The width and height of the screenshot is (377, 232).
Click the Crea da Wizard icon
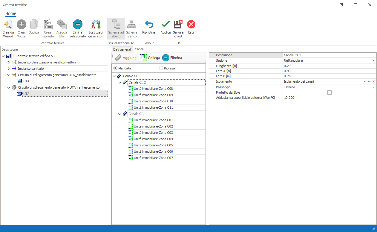(8, 25)
